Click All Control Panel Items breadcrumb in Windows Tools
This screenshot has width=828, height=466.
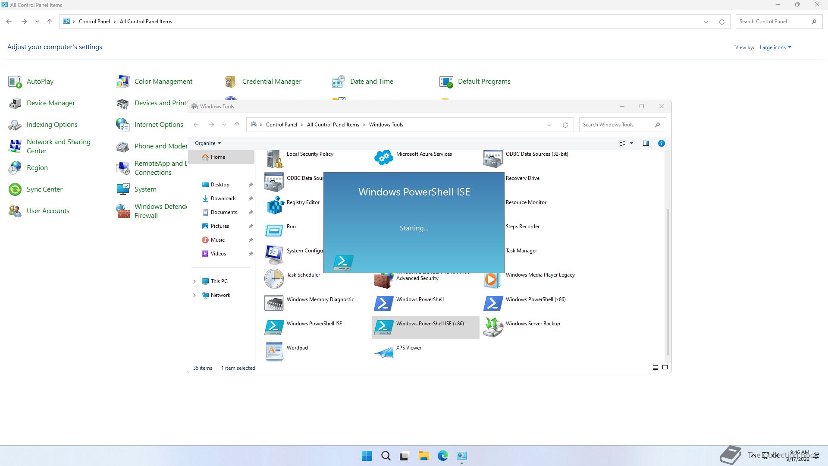point(333,125)
